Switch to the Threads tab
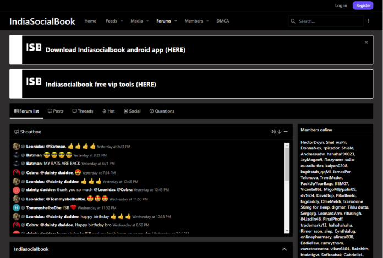Viewport: 383px width, 258px height. tap(83, 111)
